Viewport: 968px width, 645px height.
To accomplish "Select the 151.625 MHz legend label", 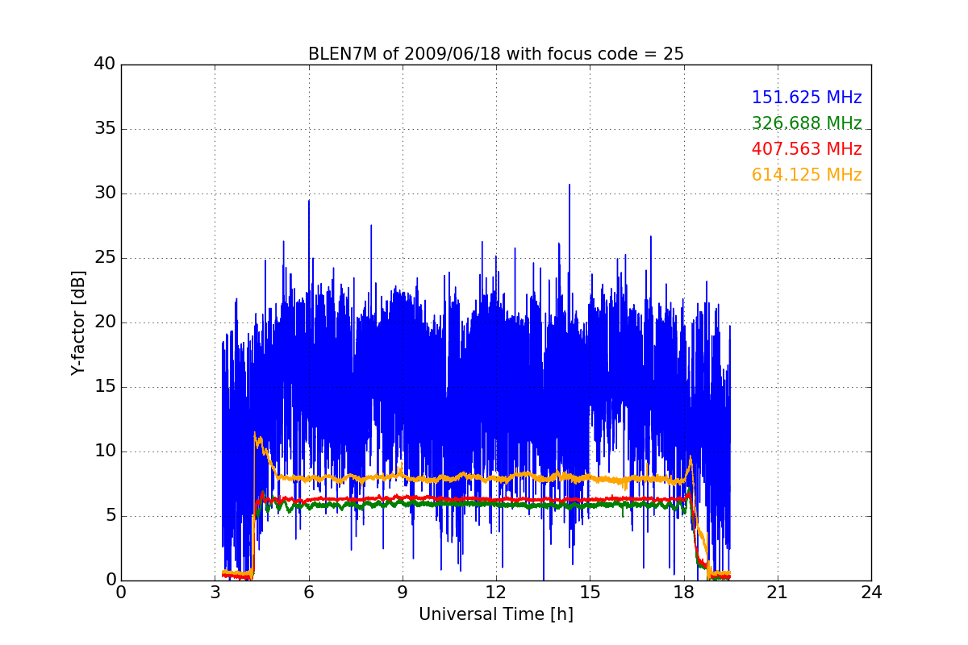I will (807, 98).
